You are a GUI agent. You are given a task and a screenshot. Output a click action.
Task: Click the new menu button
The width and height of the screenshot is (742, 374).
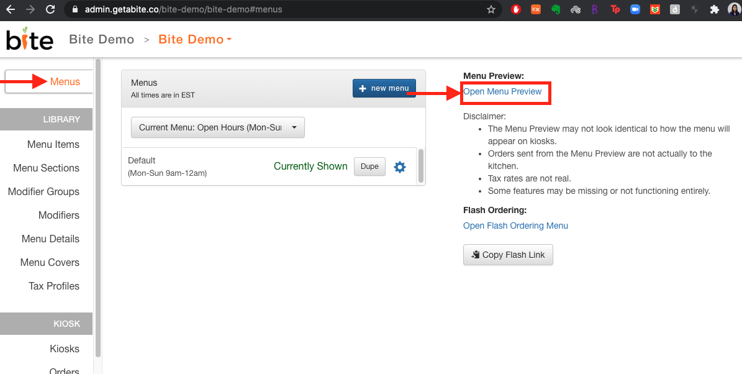(384, 88)
